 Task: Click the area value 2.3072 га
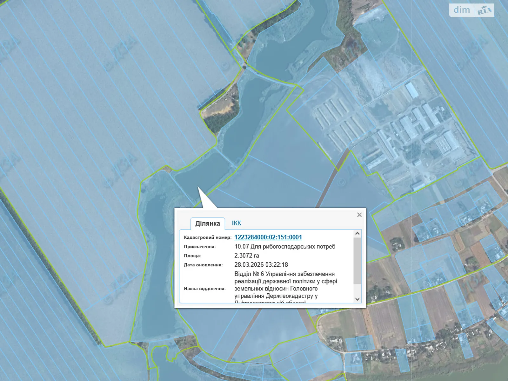click(247, 256)
